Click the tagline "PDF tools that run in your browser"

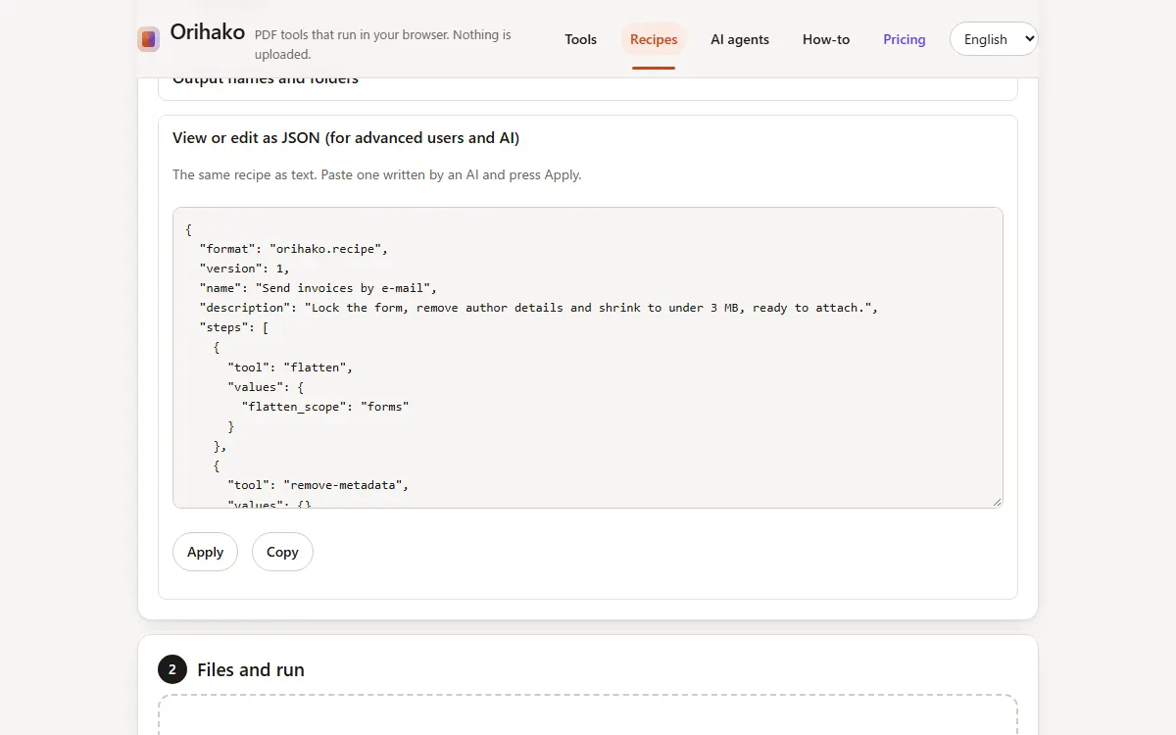click(x=383, y=44)
